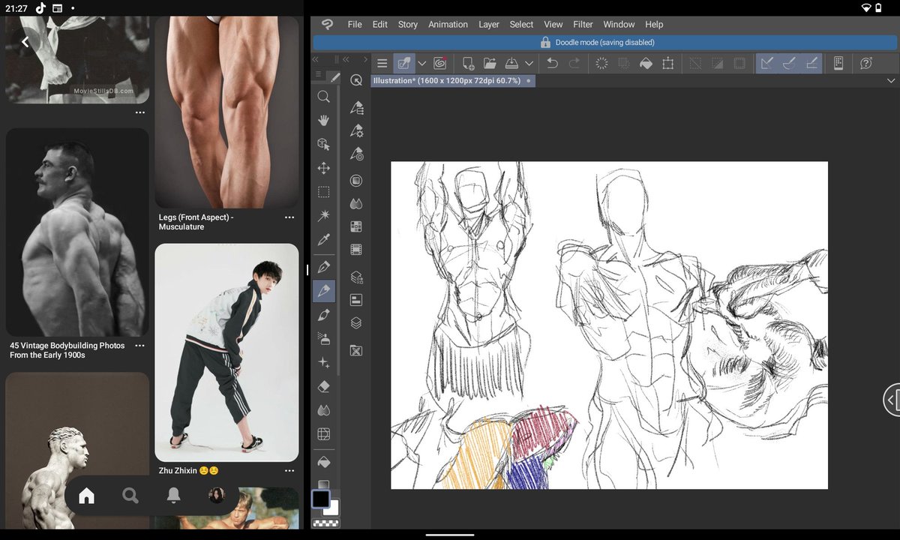Select the Move layer tool
This screenshot has width=900, height=540.
(x=324, y=169)
